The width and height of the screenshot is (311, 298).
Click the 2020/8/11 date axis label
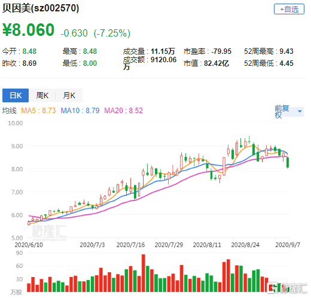207,245
